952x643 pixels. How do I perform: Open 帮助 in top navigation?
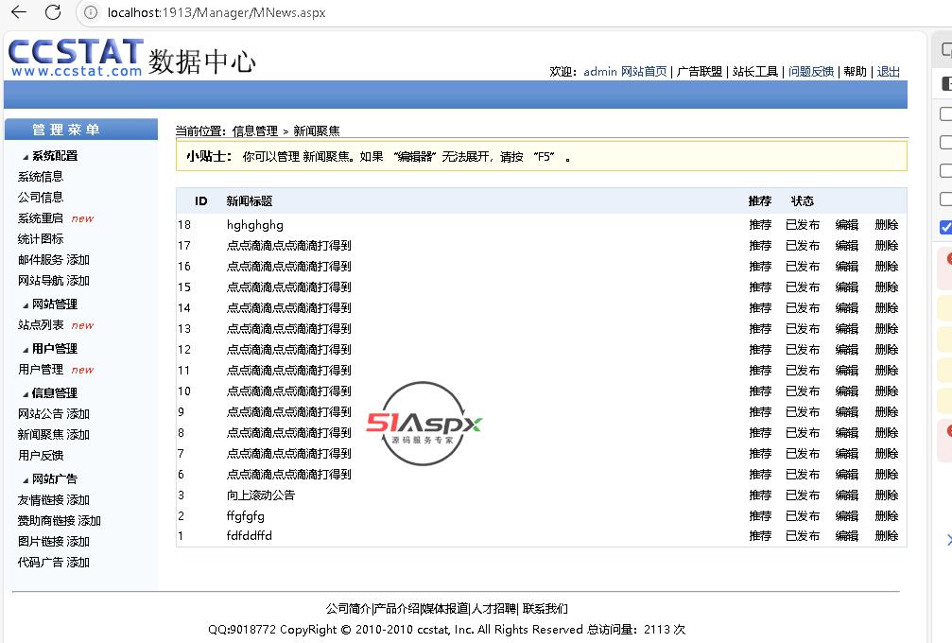point(855,72)
